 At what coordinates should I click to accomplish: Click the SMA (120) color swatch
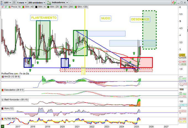[x=76, y=7]
